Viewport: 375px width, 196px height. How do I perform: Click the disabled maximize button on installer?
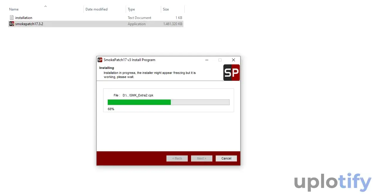[x=220, y=60]
